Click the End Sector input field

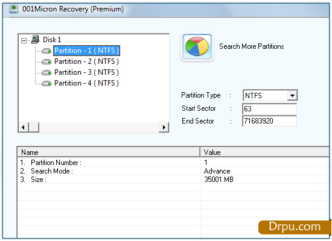(269, 121)
